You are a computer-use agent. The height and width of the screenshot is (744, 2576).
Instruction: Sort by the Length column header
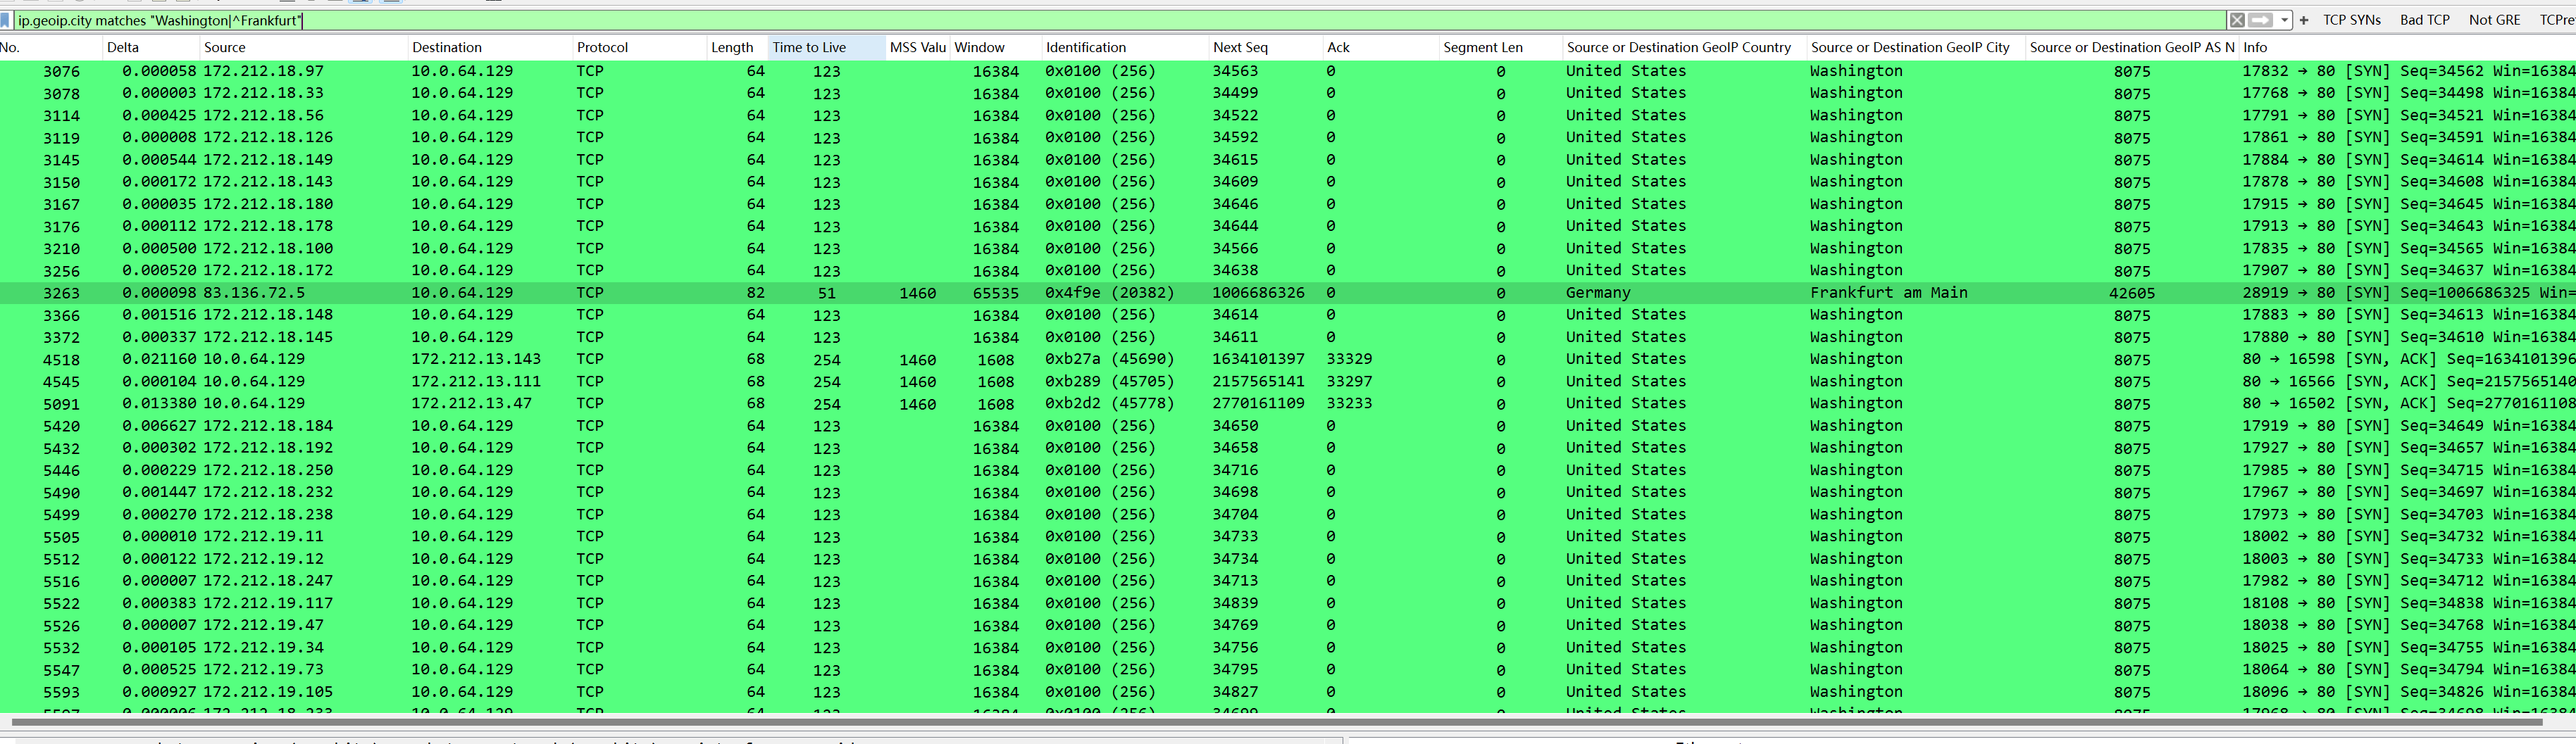pyautogui.click(x=737, y=47)
